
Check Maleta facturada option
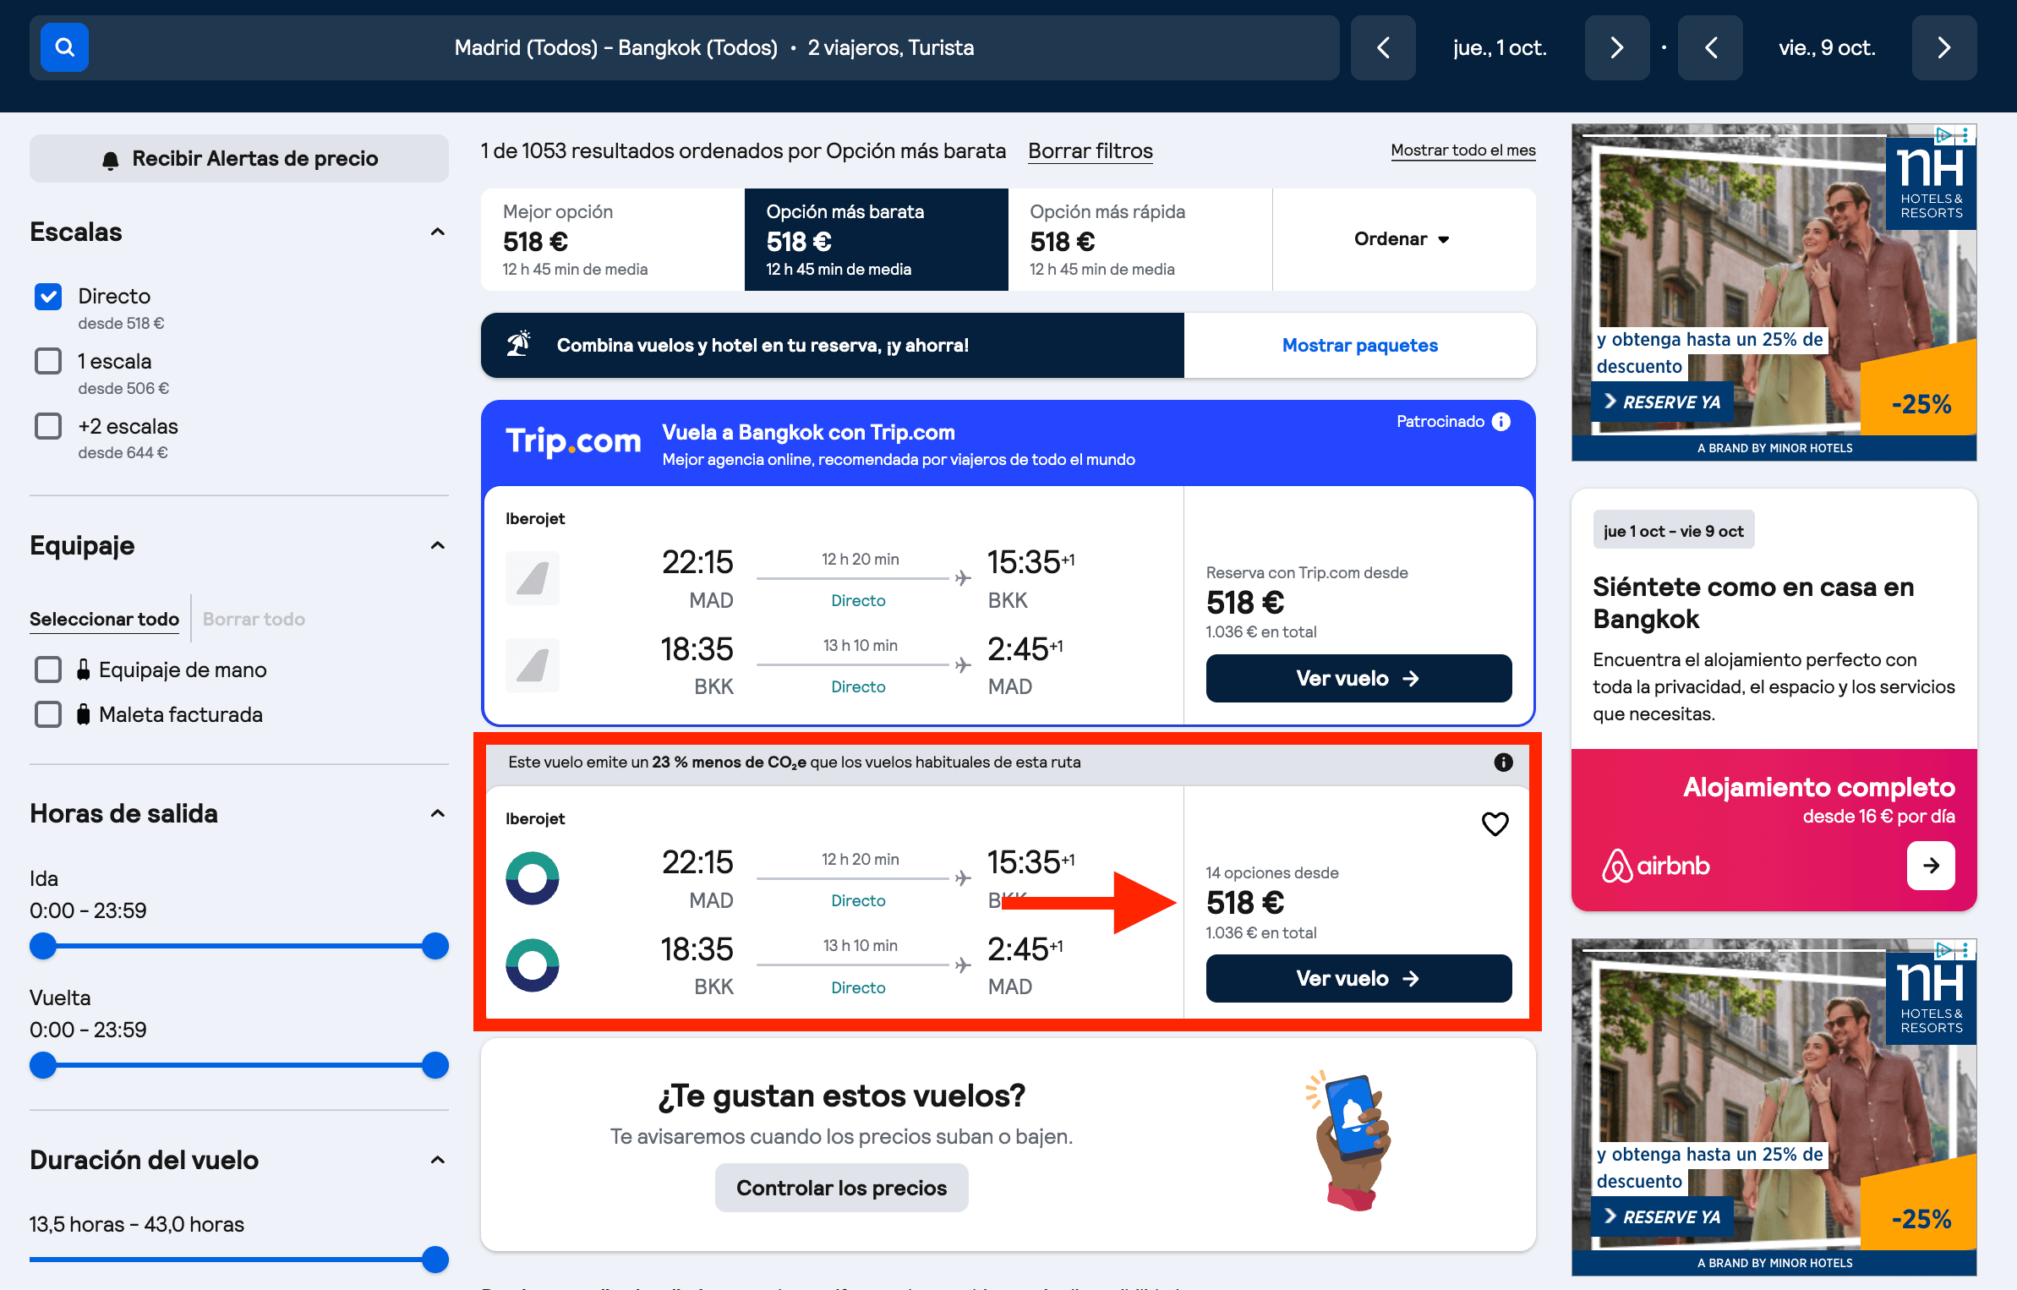coord(48,714)
